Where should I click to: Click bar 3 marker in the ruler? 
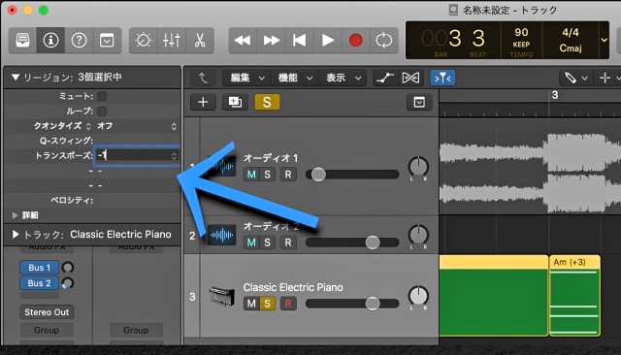[x=555, y=95]
